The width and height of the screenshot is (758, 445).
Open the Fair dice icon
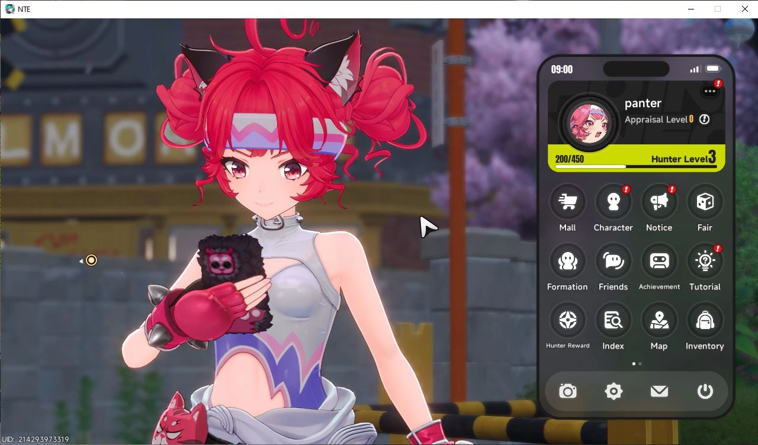[x=705, y=202]
